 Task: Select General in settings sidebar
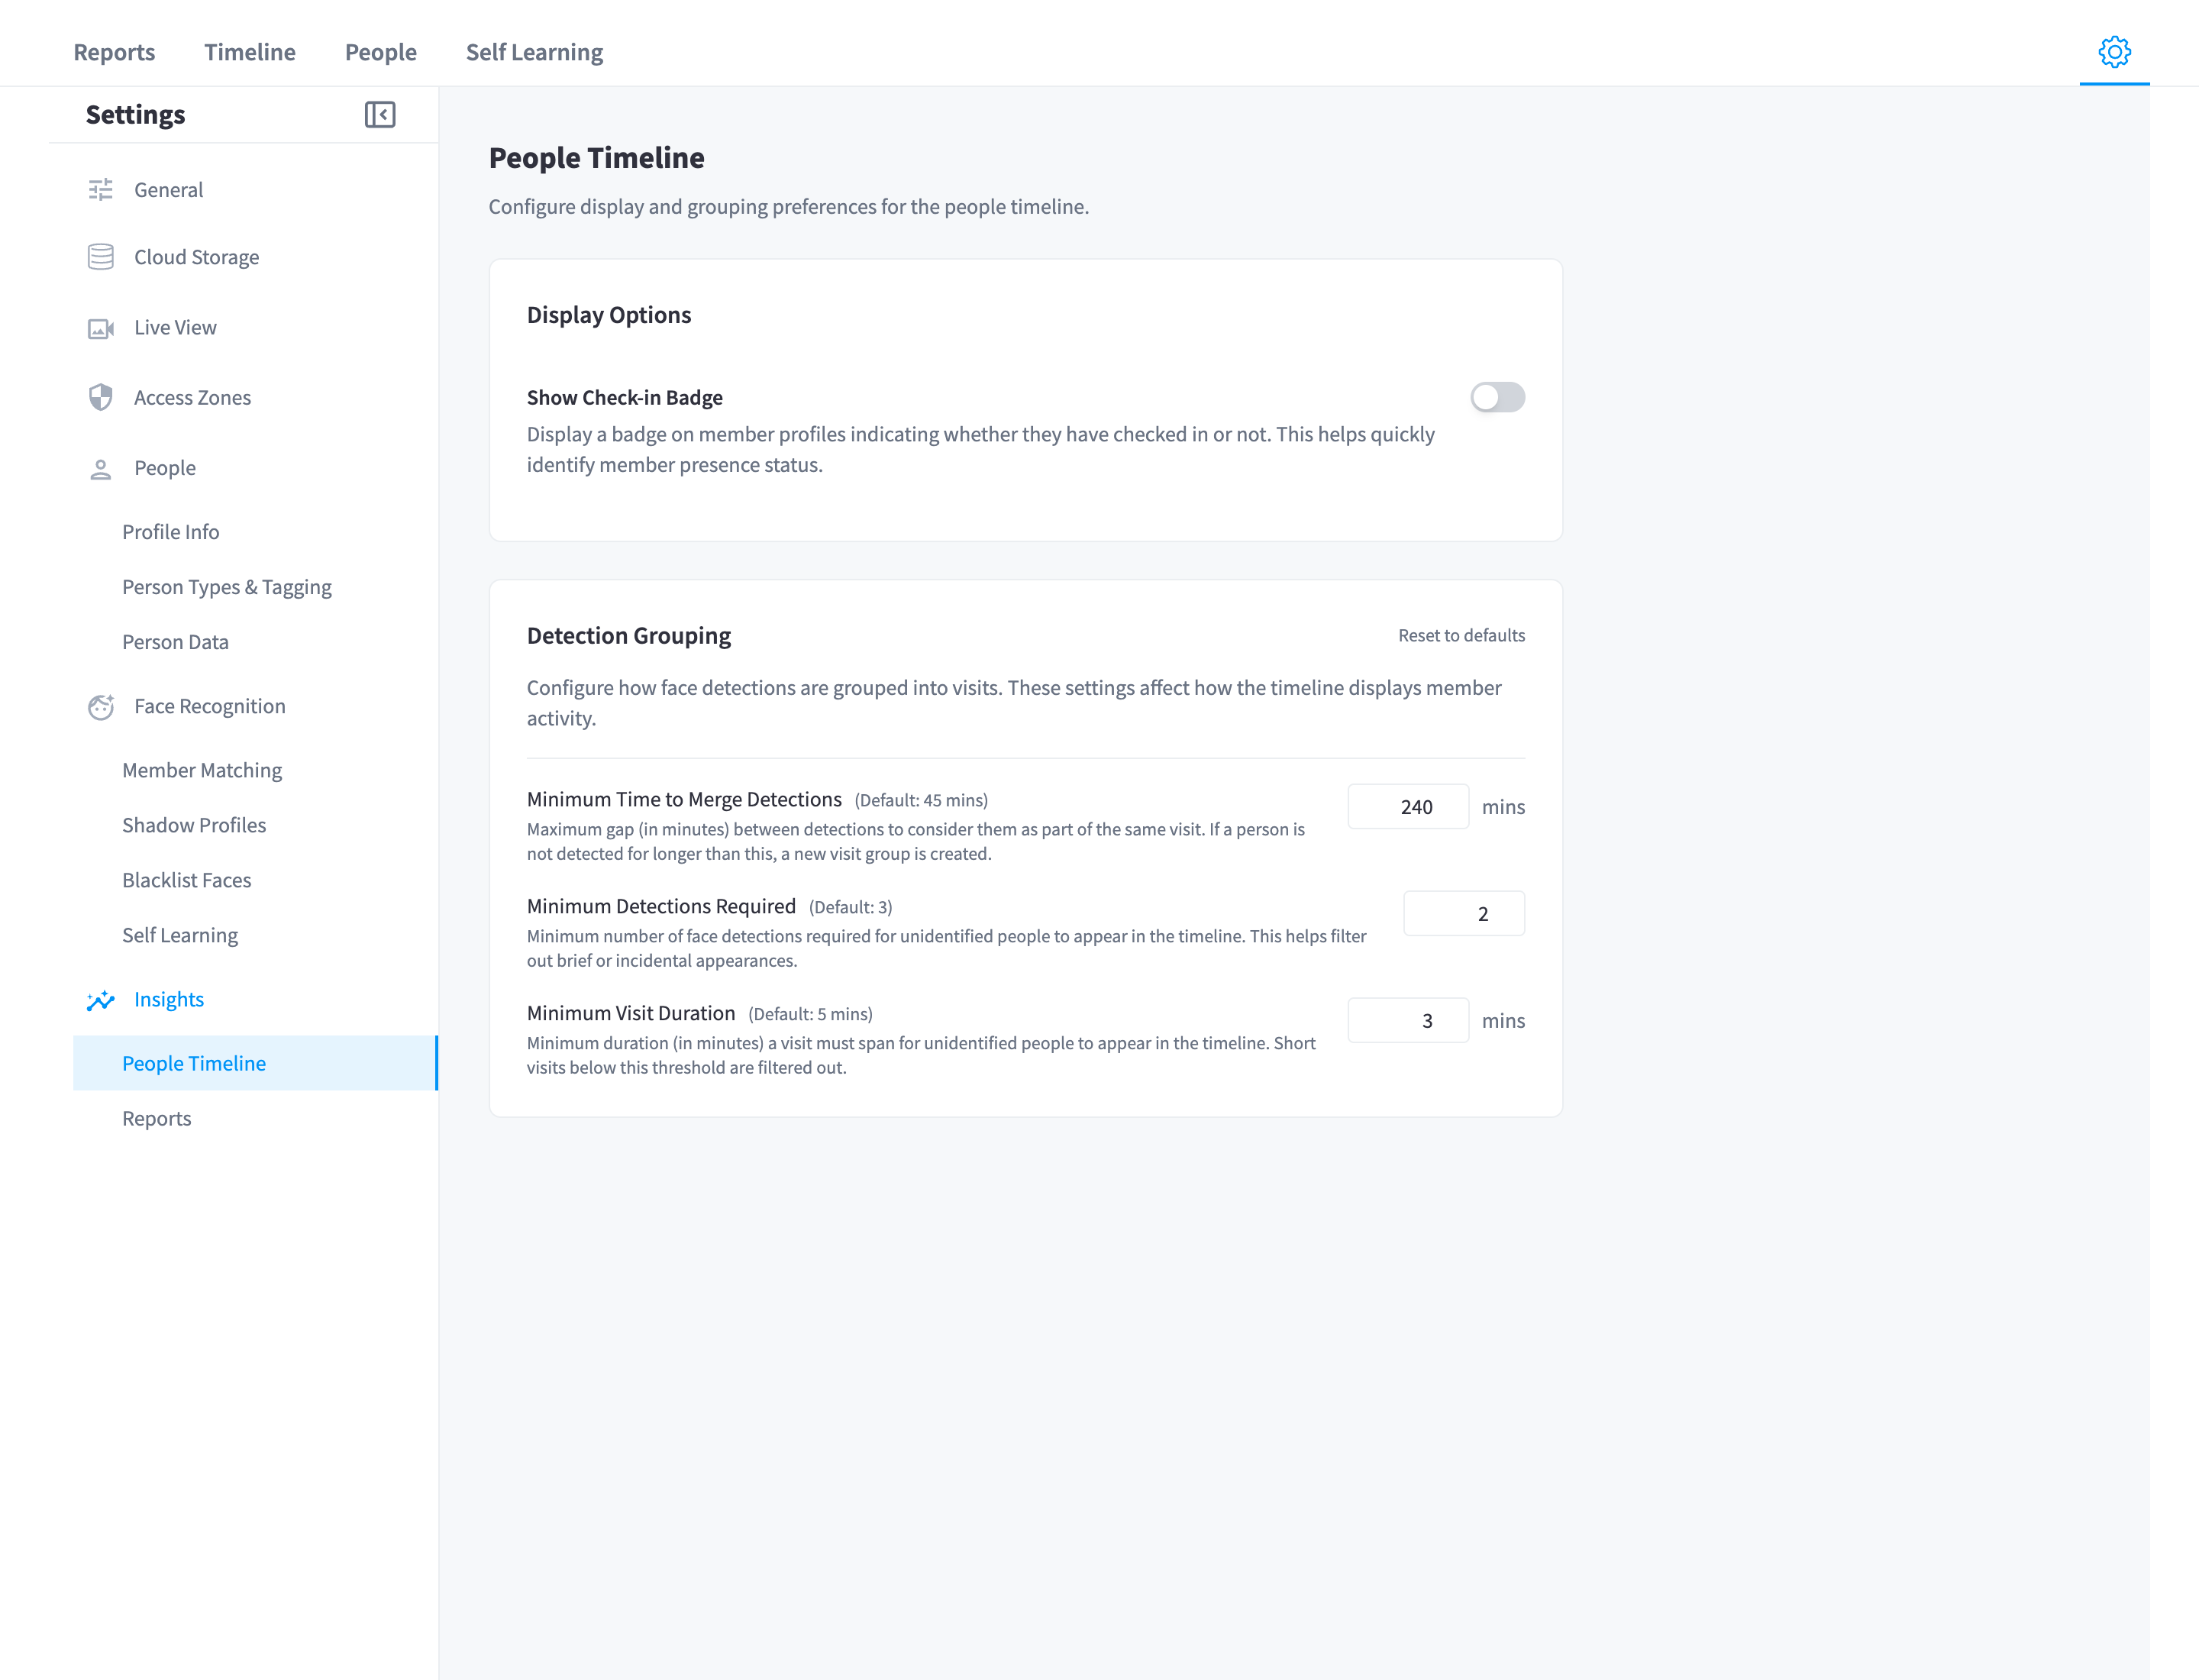pos(168,190)
